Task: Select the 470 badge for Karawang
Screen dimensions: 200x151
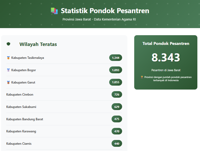Action: click(117, 131)
